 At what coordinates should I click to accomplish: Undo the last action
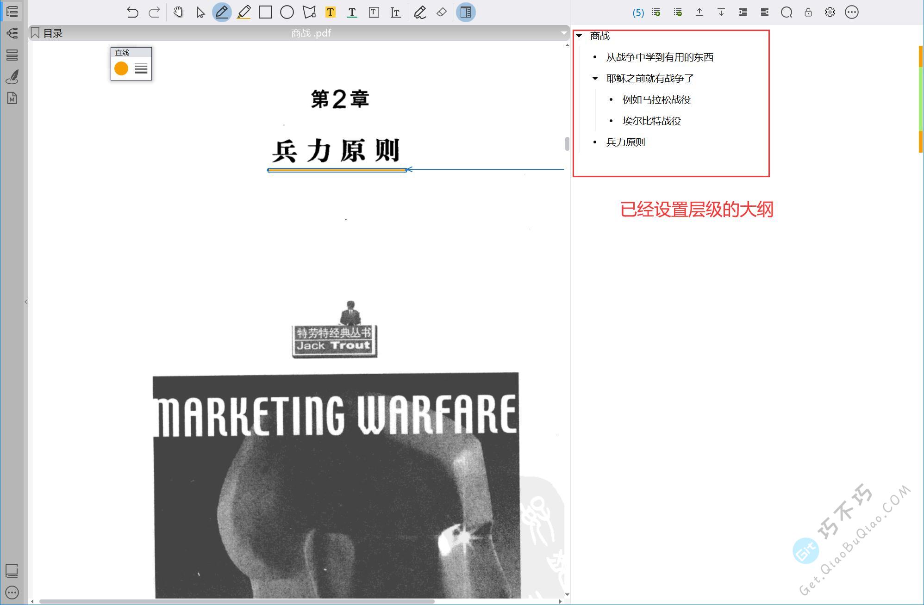coord(132,12)
